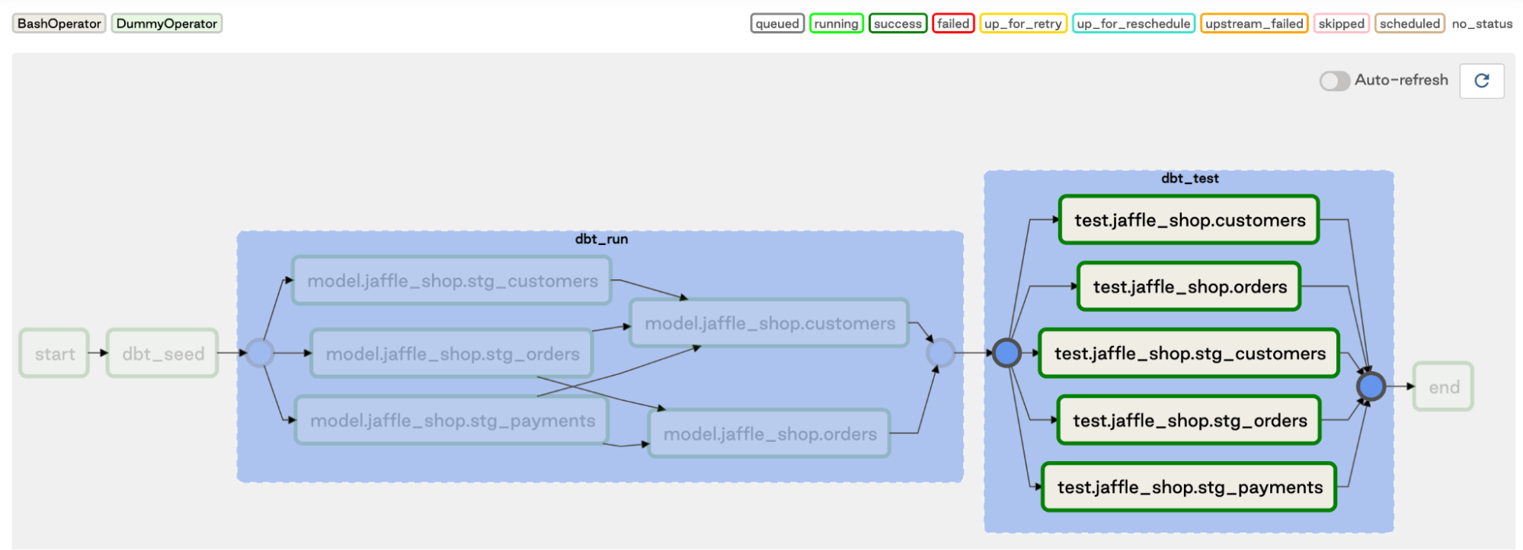Click the queued status legend swatch

click(x=776, y=24)
